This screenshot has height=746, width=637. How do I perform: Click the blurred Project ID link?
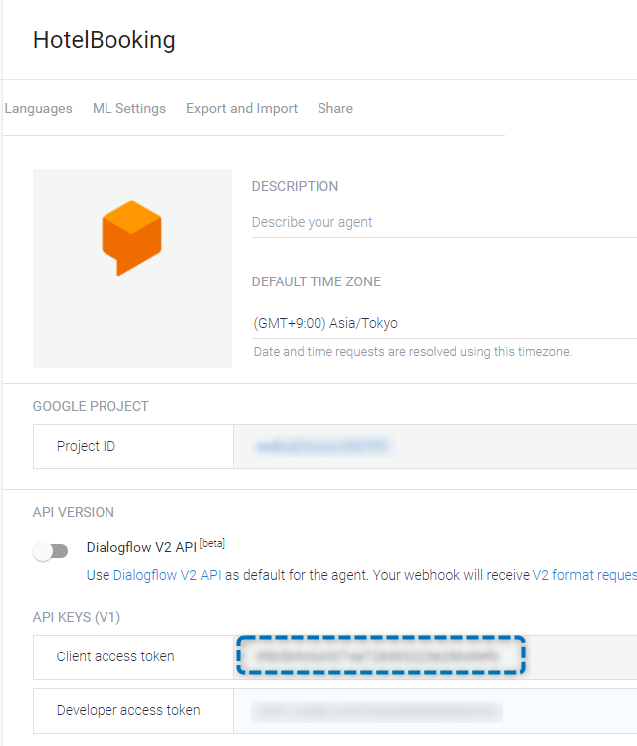(x=322, y=447)
